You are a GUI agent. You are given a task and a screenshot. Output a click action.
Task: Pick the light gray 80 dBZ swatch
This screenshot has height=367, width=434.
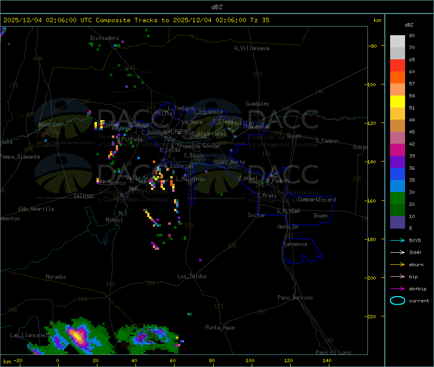[x=397, y=41]
